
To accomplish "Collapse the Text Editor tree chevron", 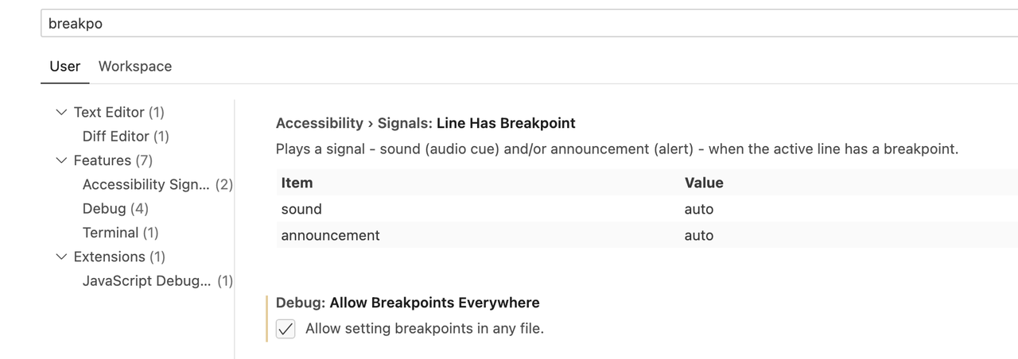I will pyautogui.click(x=61, y=113).
